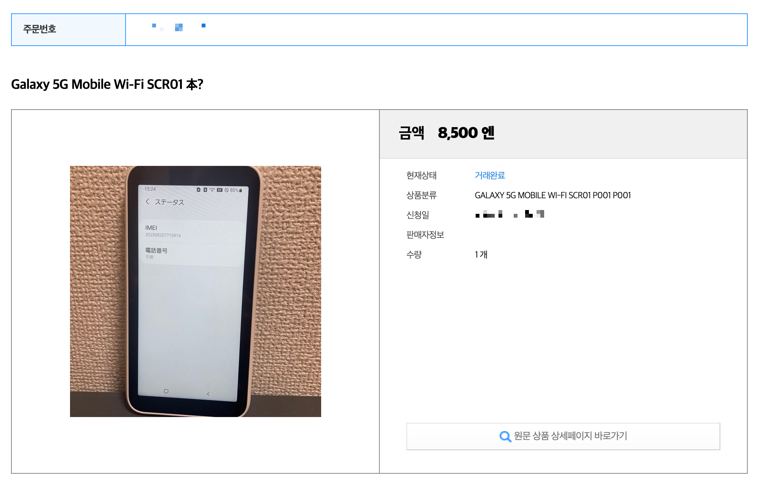Click the quantity value 1 개
The width and height of the screenshot is (758, 484).
(x=481, y=255)
